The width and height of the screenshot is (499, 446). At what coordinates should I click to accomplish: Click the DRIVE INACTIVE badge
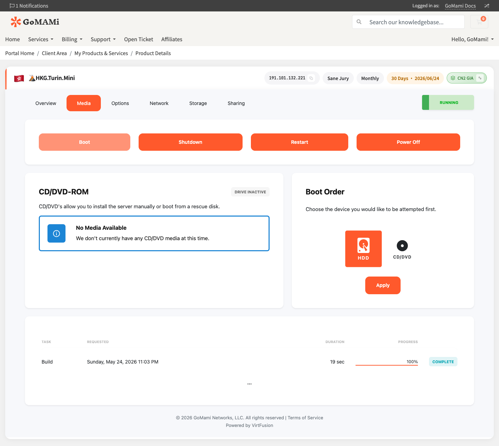click(x=250, y=192)
